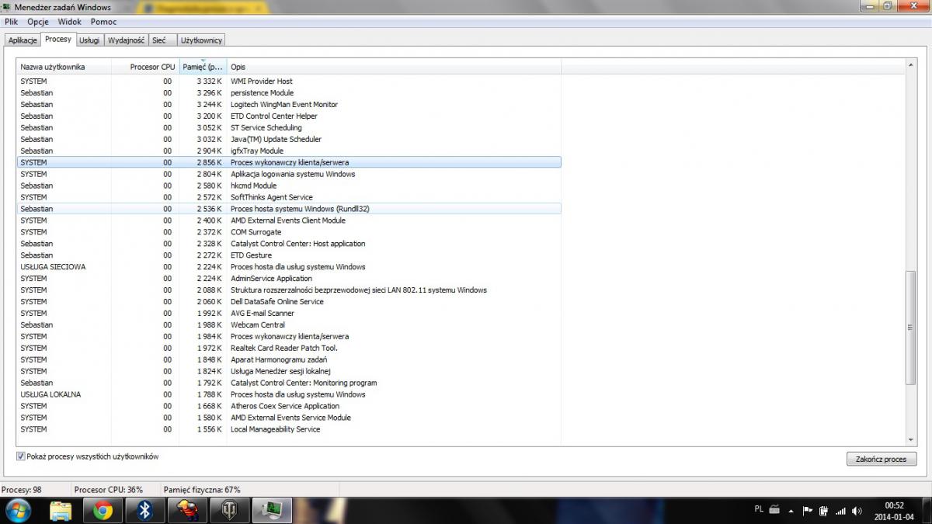Select SoftThinks Agent Service row
This screenshot has width=932, height=524.
click(289, 197)
